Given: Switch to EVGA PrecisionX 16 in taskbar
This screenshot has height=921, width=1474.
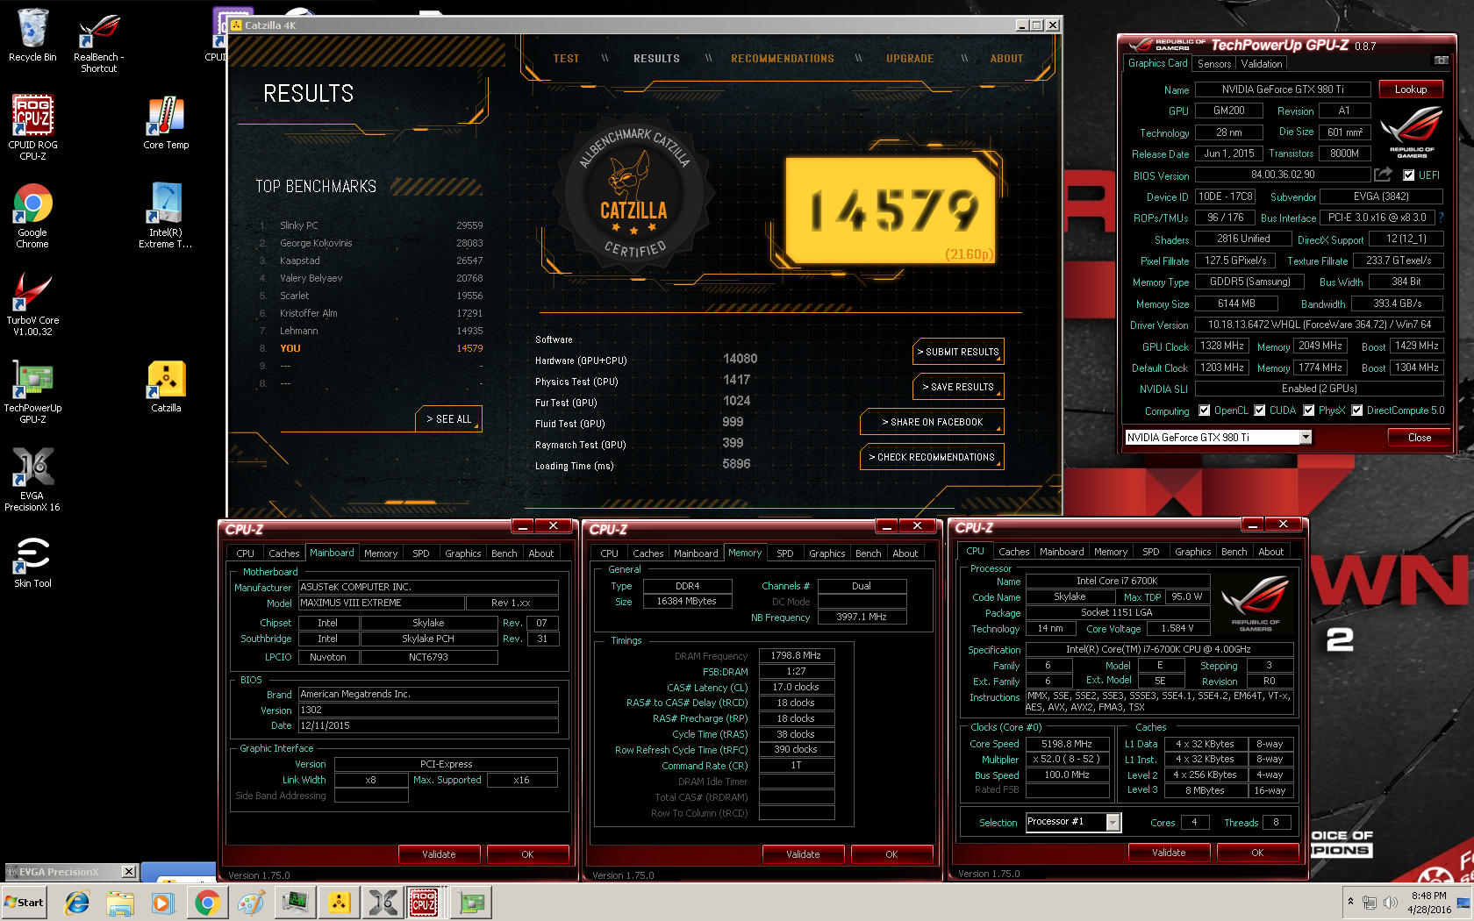Looking at the screenshot, I should tap(383, 902).
